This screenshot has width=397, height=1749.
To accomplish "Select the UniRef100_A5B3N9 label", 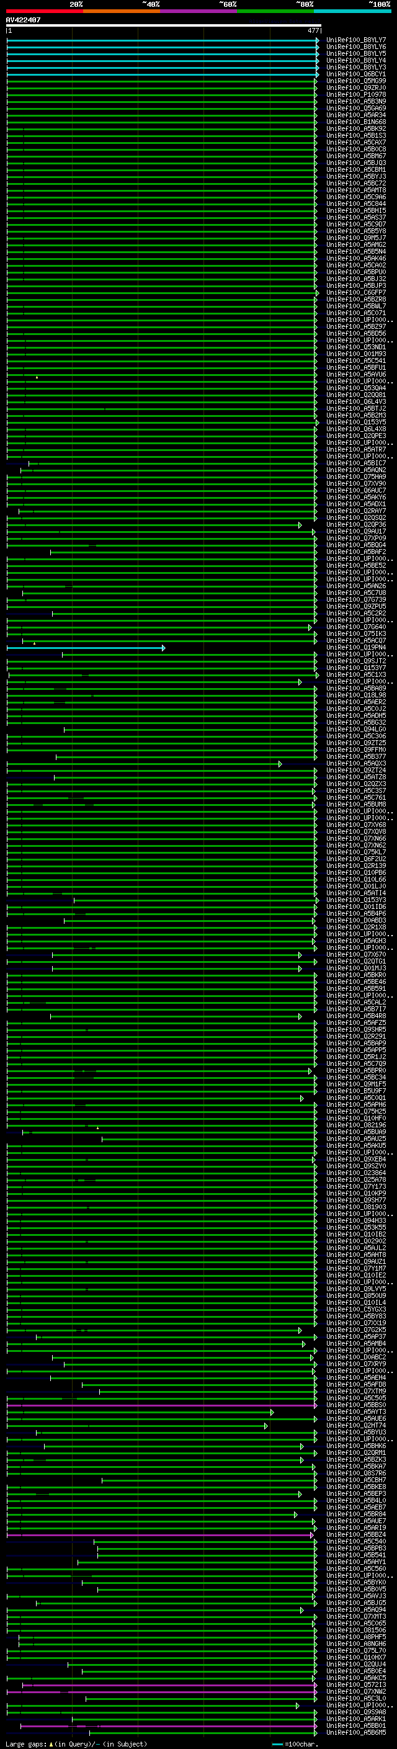I will [x=355, y=101].
